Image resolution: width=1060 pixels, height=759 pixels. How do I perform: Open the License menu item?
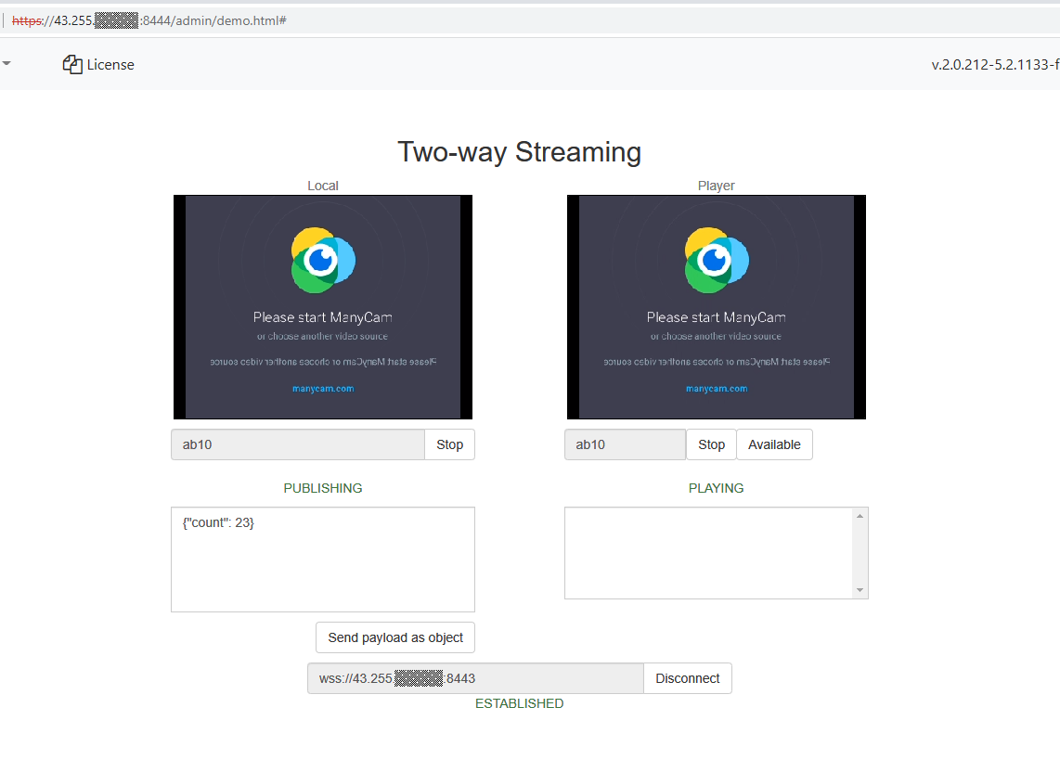point(110,65)
